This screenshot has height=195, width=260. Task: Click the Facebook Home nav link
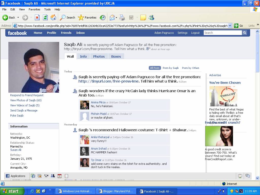(x=38, y=33)
